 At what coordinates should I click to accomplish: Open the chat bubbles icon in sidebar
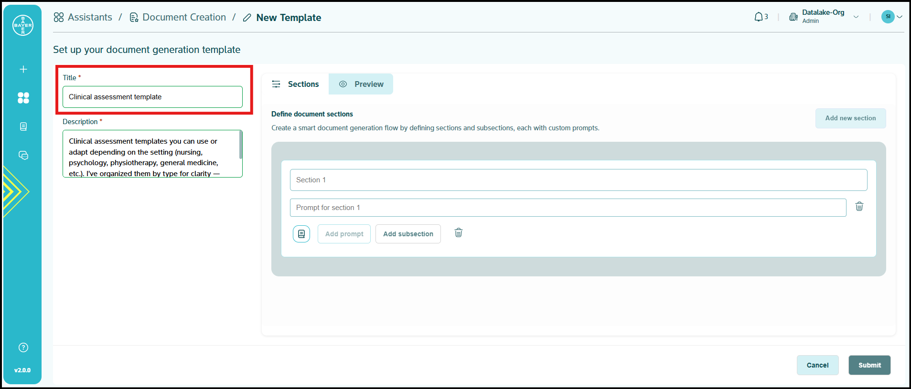(x=23, y=156)
